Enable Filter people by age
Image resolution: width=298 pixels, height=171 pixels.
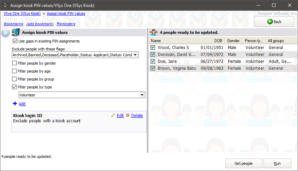tap(15, 71)
